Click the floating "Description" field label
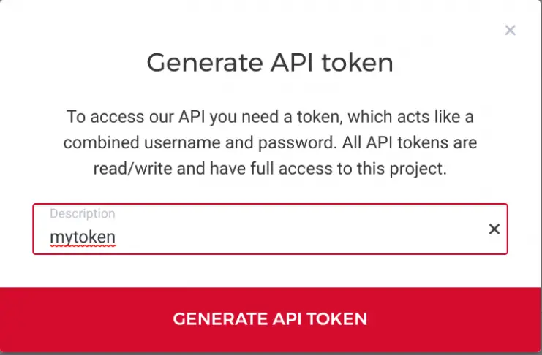 click(82, 214)
